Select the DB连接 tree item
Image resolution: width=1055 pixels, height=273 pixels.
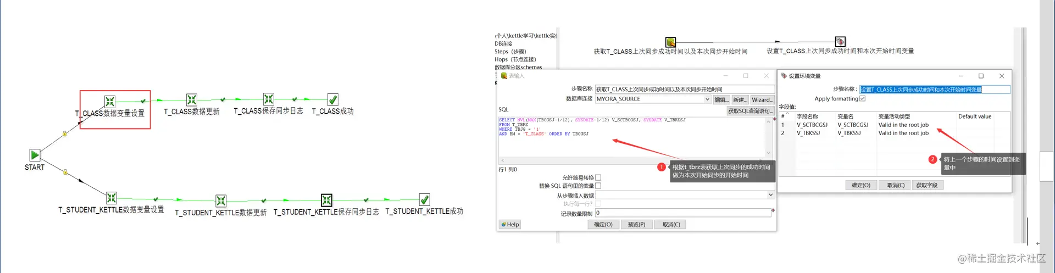click(503, 43)
